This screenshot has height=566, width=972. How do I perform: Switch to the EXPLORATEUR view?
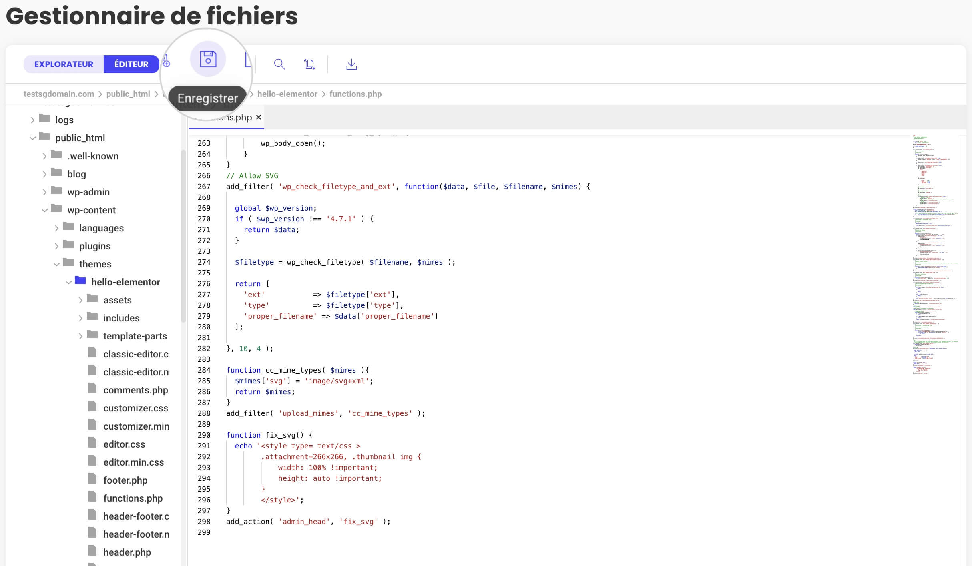pos(64,64)
